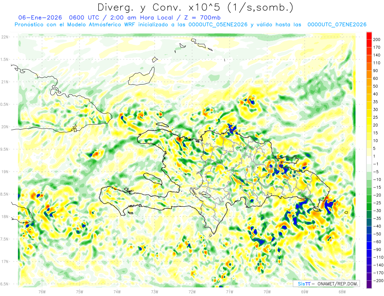Screen dimensions: 384x296
Task: Click the '6.5N' latitude label
Action: (x=4, y=284)
